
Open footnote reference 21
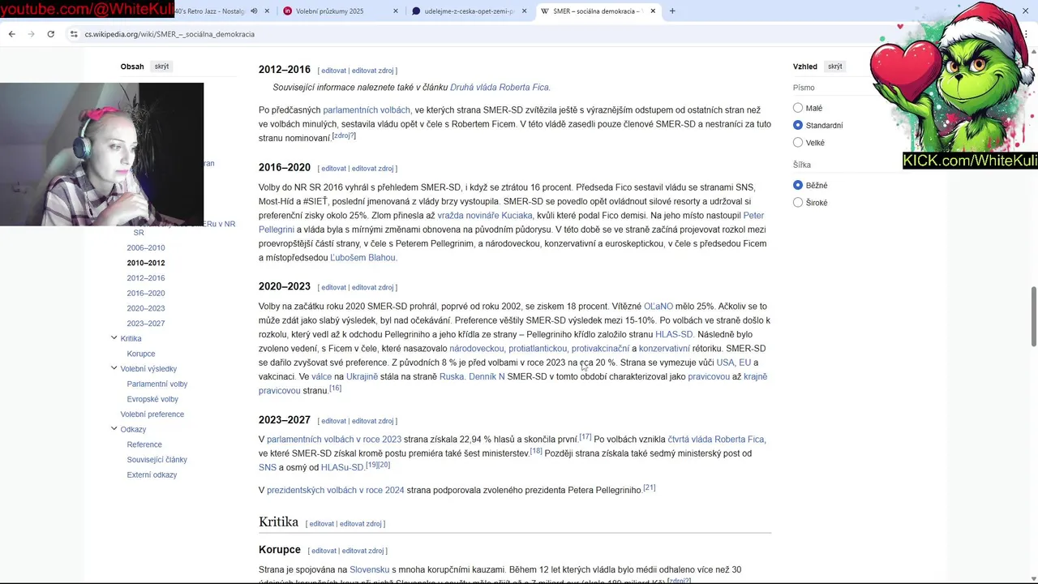click(x=649, y=488)
